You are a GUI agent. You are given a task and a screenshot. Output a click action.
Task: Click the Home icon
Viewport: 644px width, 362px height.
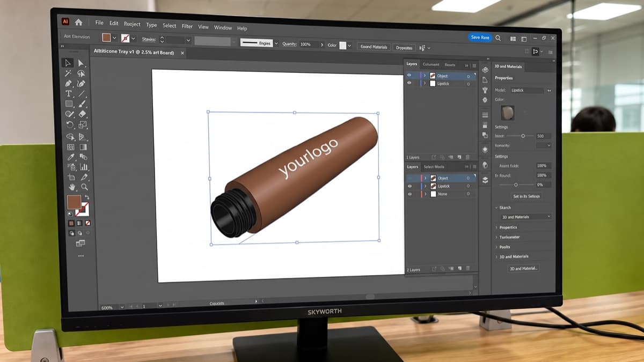coord(78,22)
